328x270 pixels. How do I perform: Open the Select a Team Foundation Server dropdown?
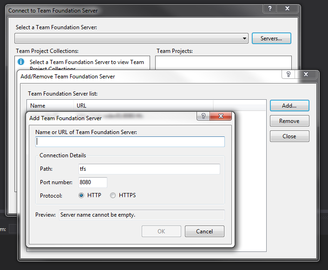point(244,39)
